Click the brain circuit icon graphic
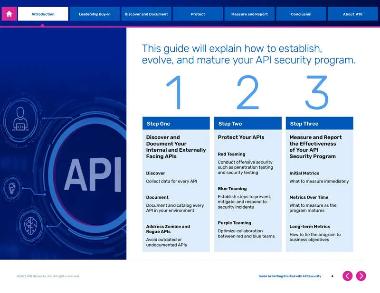The height and width of the screenshot is (293, 380). [x=30, y=226]
